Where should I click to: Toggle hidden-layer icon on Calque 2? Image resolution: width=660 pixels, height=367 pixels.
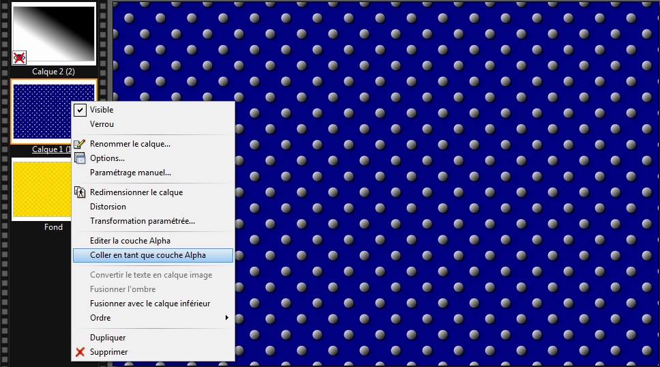(x=19, y=57)
